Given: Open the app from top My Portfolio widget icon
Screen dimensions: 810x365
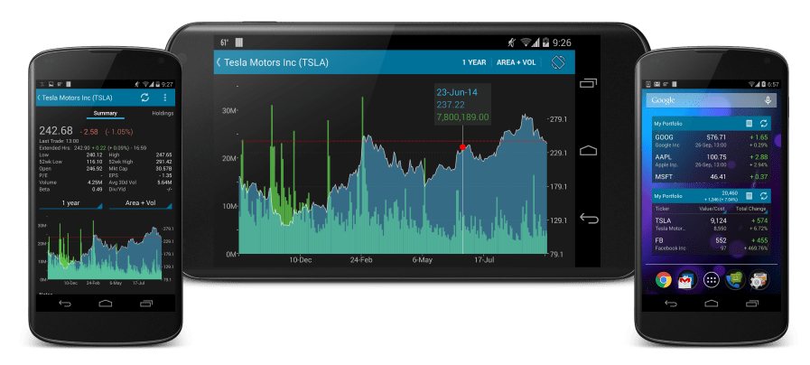Looking at the screenshot, I should 749,124.
